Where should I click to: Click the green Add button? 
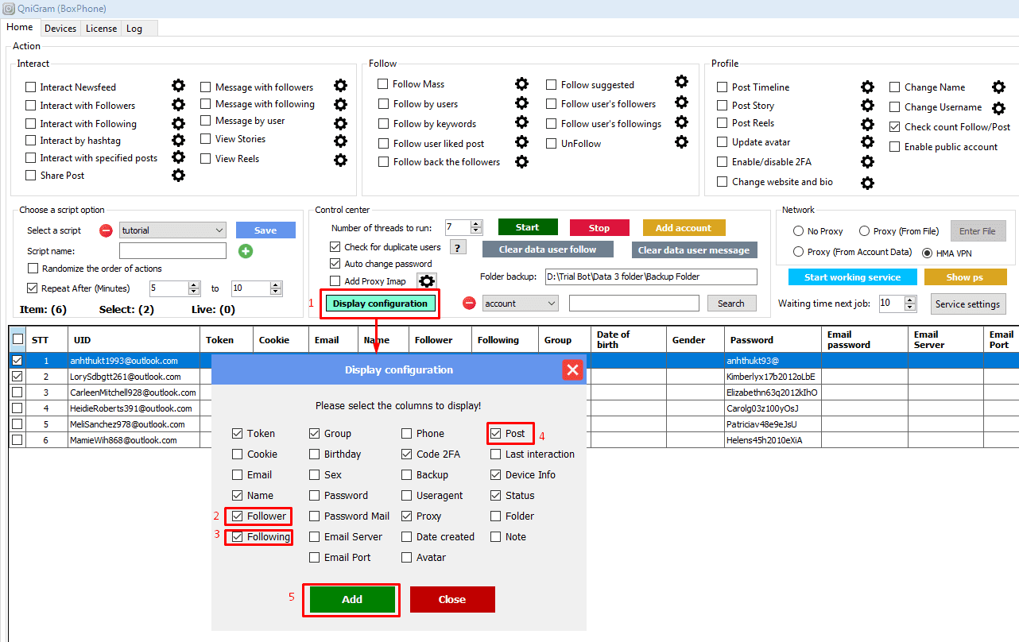point(352,600)
